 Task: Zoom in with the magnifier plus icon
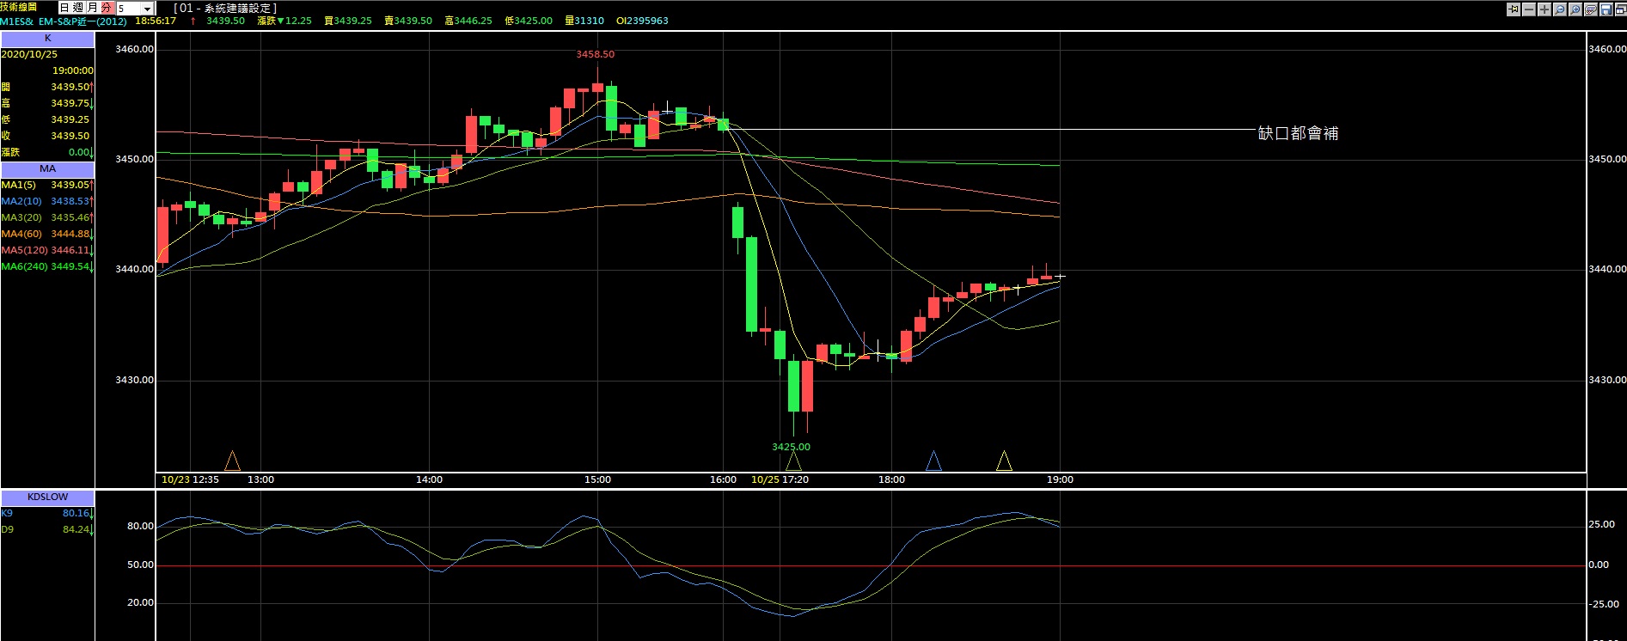1575,9
